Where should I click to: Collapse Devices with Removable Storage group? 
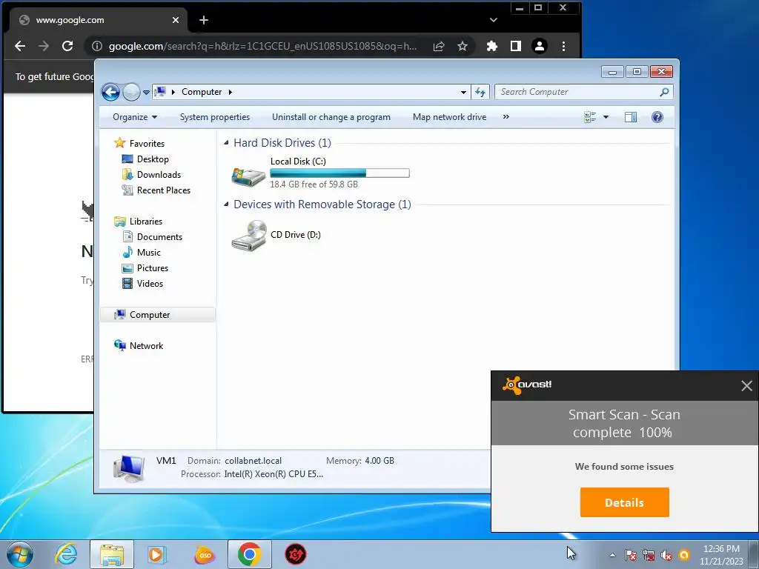226,204
